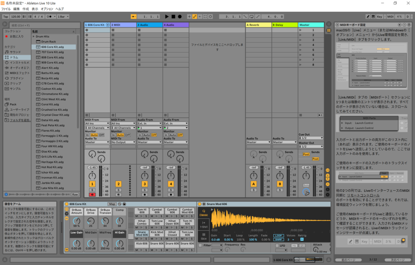This screenshot has width=415, height=265.
Task: Click the Play button in transport
Action: (167, 16)
